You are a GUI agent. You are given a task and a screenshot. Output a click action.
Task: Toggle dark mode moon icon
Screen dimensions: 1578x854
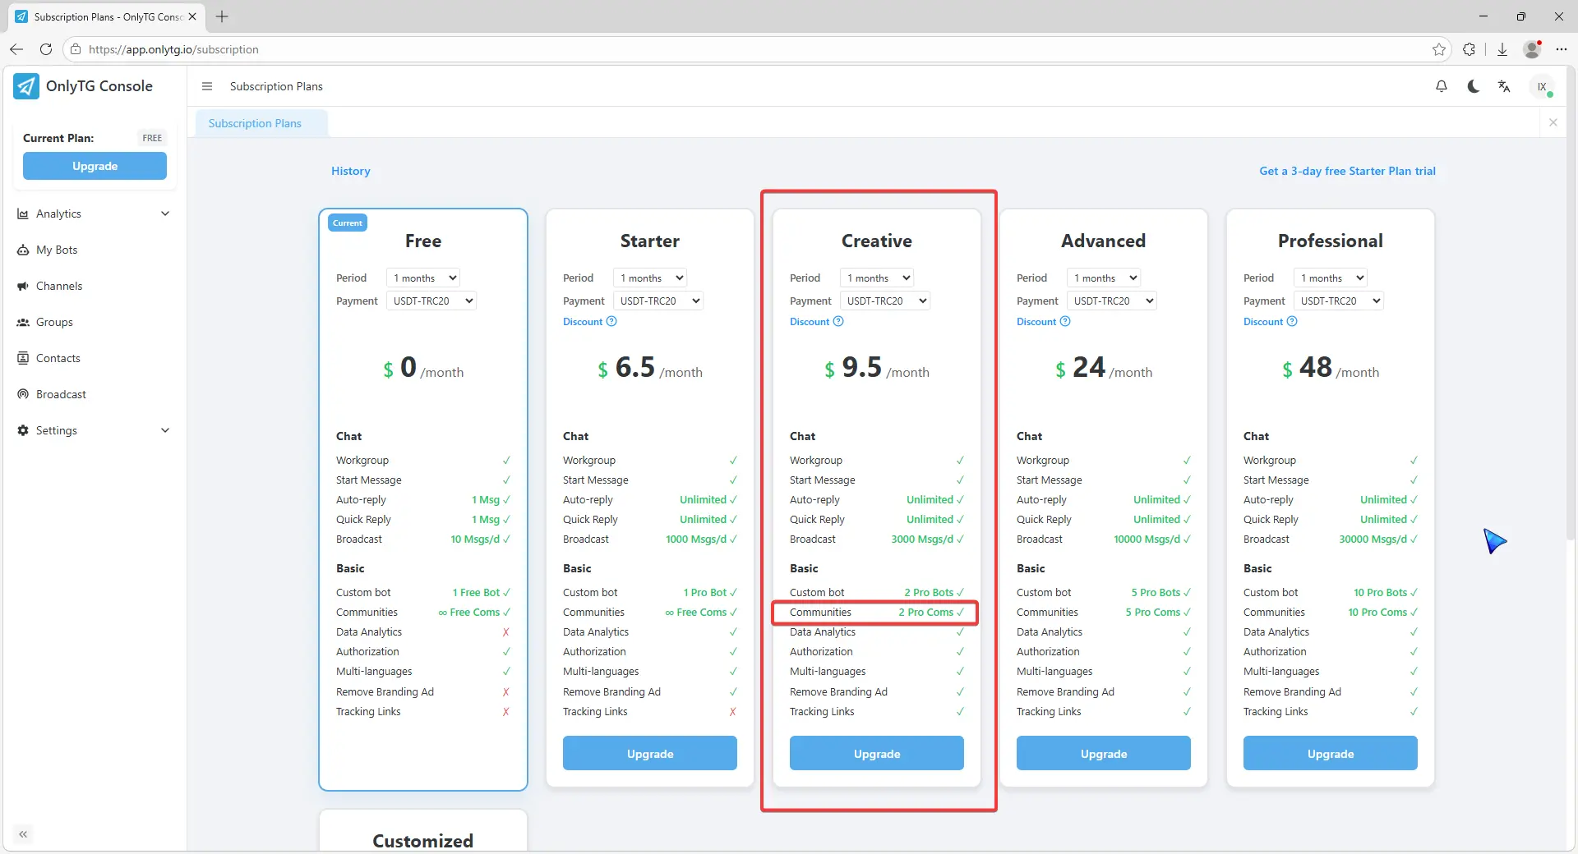click(x=1473, y=86)
